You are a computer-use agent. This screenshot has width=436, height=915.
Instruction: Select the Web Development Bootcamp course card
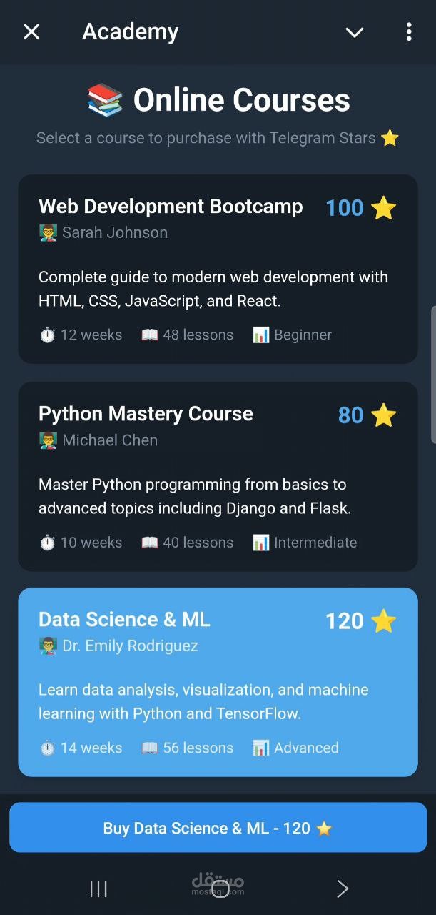tap(218, 269)
